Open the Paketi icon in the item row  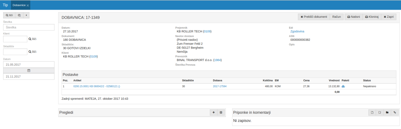343,86
